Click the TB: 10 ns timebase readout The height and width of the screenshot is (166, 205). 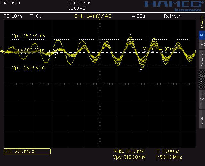[13, 16]
